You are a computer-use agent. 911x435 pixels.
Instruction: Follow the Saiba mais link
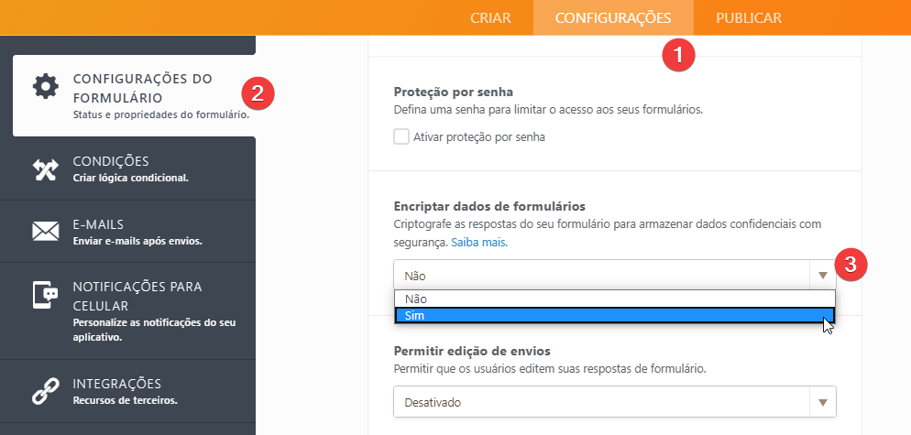[x=479, y=243]
